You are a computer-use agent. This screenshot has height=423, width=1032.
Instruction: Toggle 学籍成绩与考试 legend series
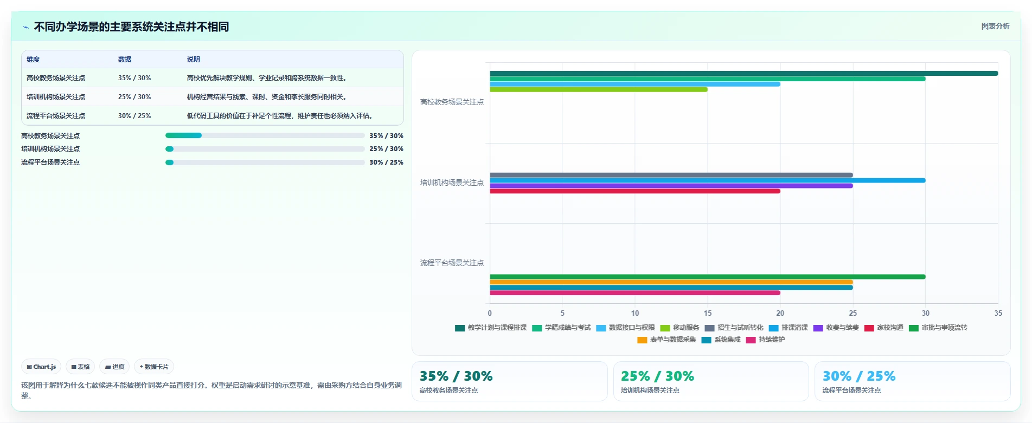561,328
